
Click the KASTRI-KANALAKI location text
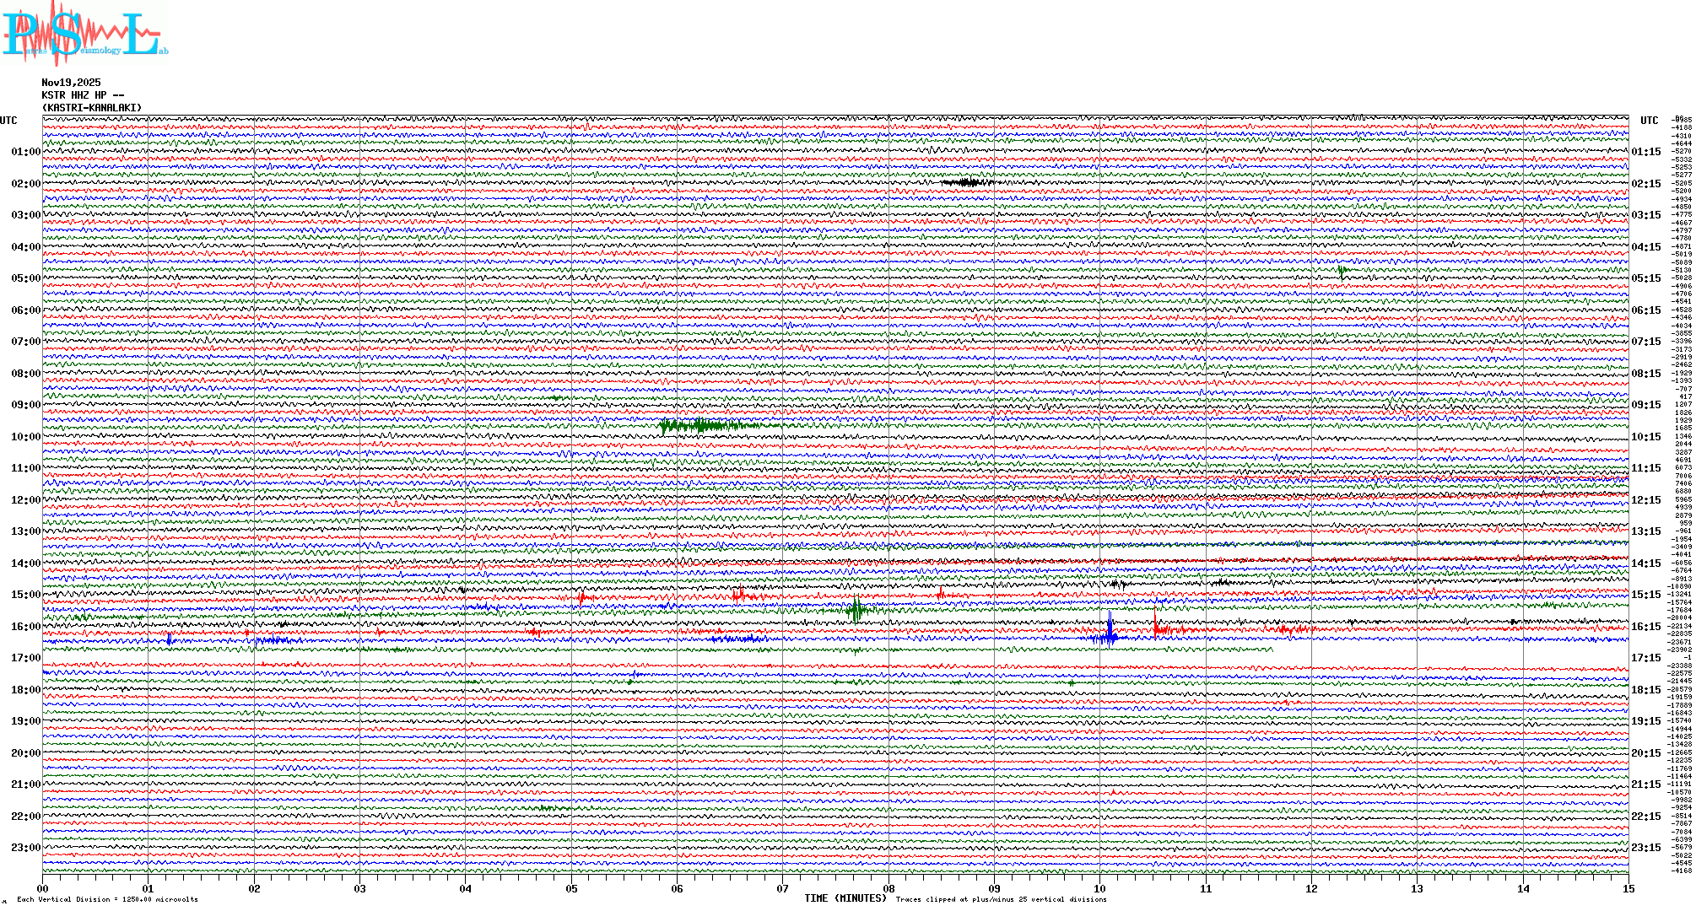coord(92,108)
